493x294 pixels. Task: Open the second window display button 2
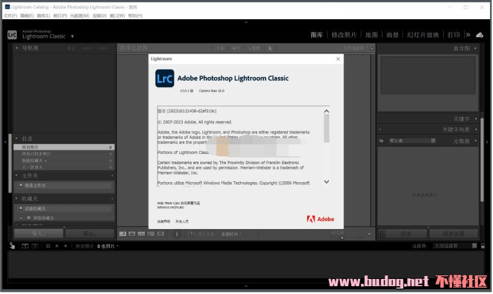click(35, 247)
